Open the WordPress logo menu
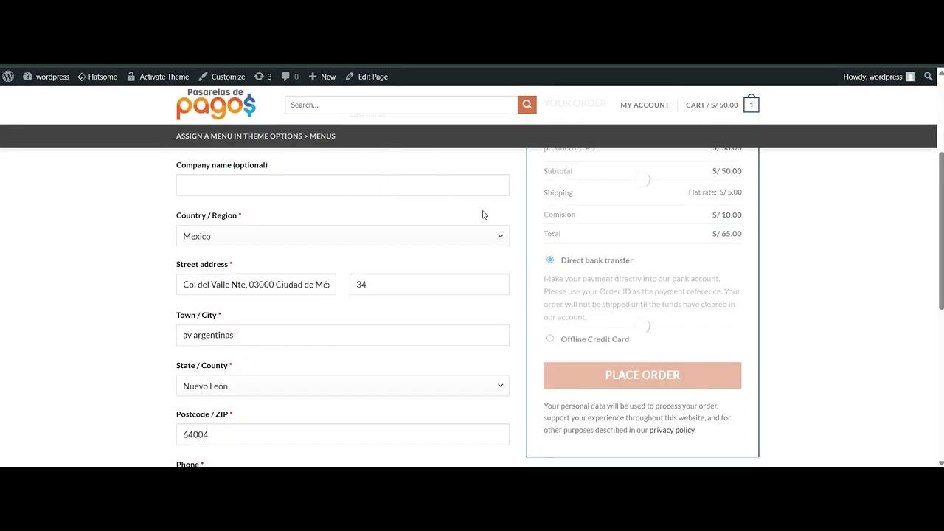The width and height of the screenshot is (944, 531). tap(8, 77)
